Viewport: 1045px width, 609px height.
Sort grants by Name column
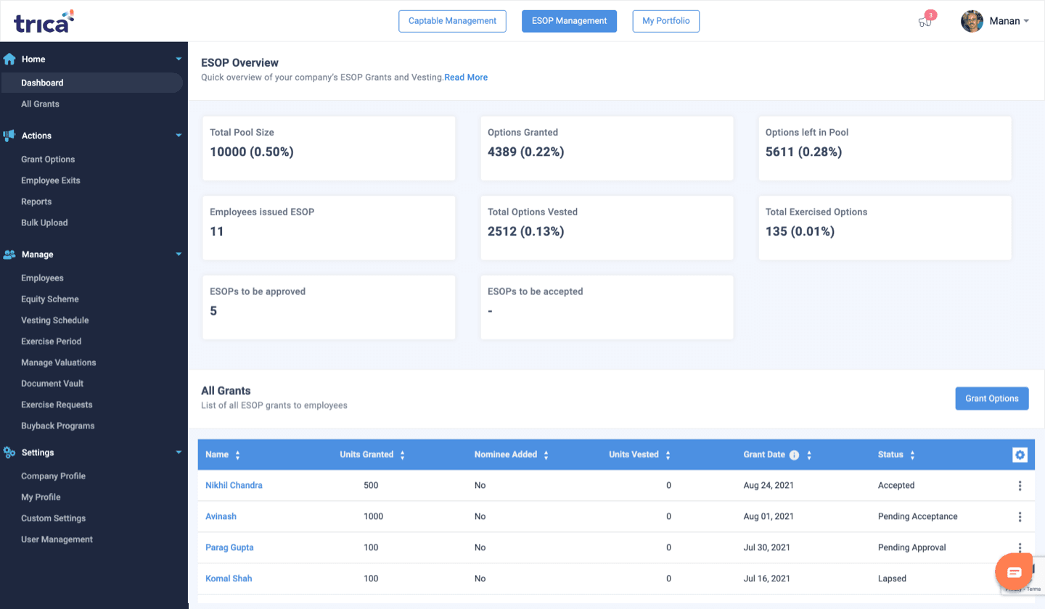point(237,455)
